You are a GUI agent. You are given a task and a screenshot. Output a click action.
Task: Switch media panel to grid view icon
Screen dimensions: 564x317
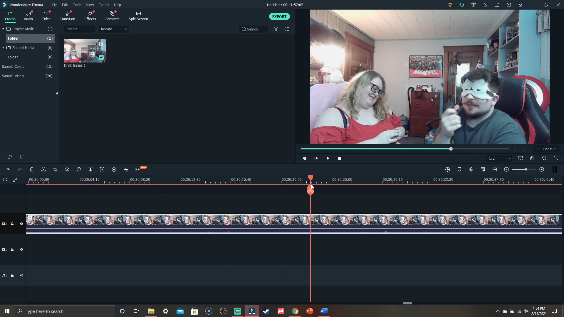click(x=287, y=29)
